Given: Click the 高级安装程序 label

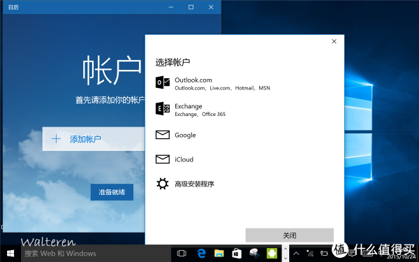Looking at the screenshot, I should pyautogui.click(x=194, y=184).
